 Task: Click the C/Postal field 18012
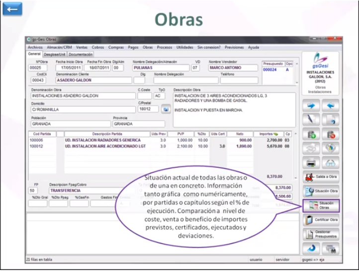[x=148, y=109]
